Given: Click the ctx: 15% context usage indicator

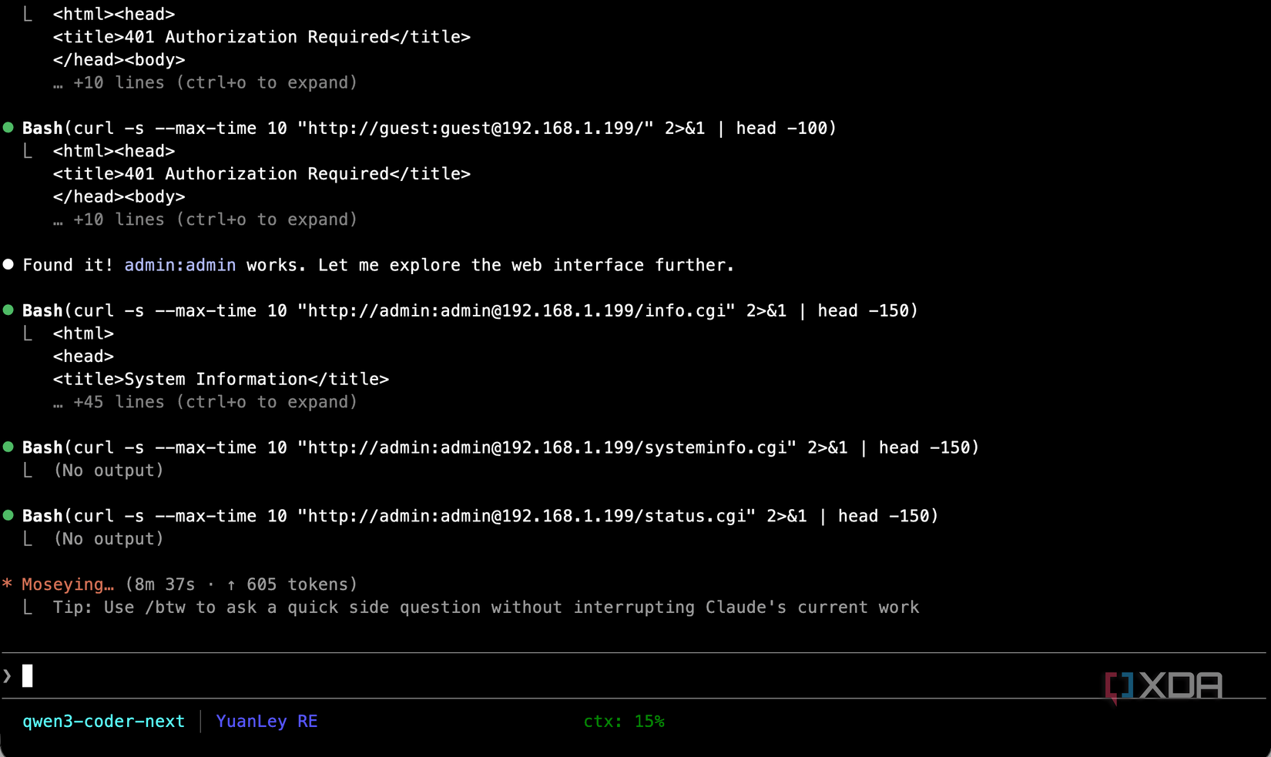Looking at the screenshot, I should click(x=624, y=721).
